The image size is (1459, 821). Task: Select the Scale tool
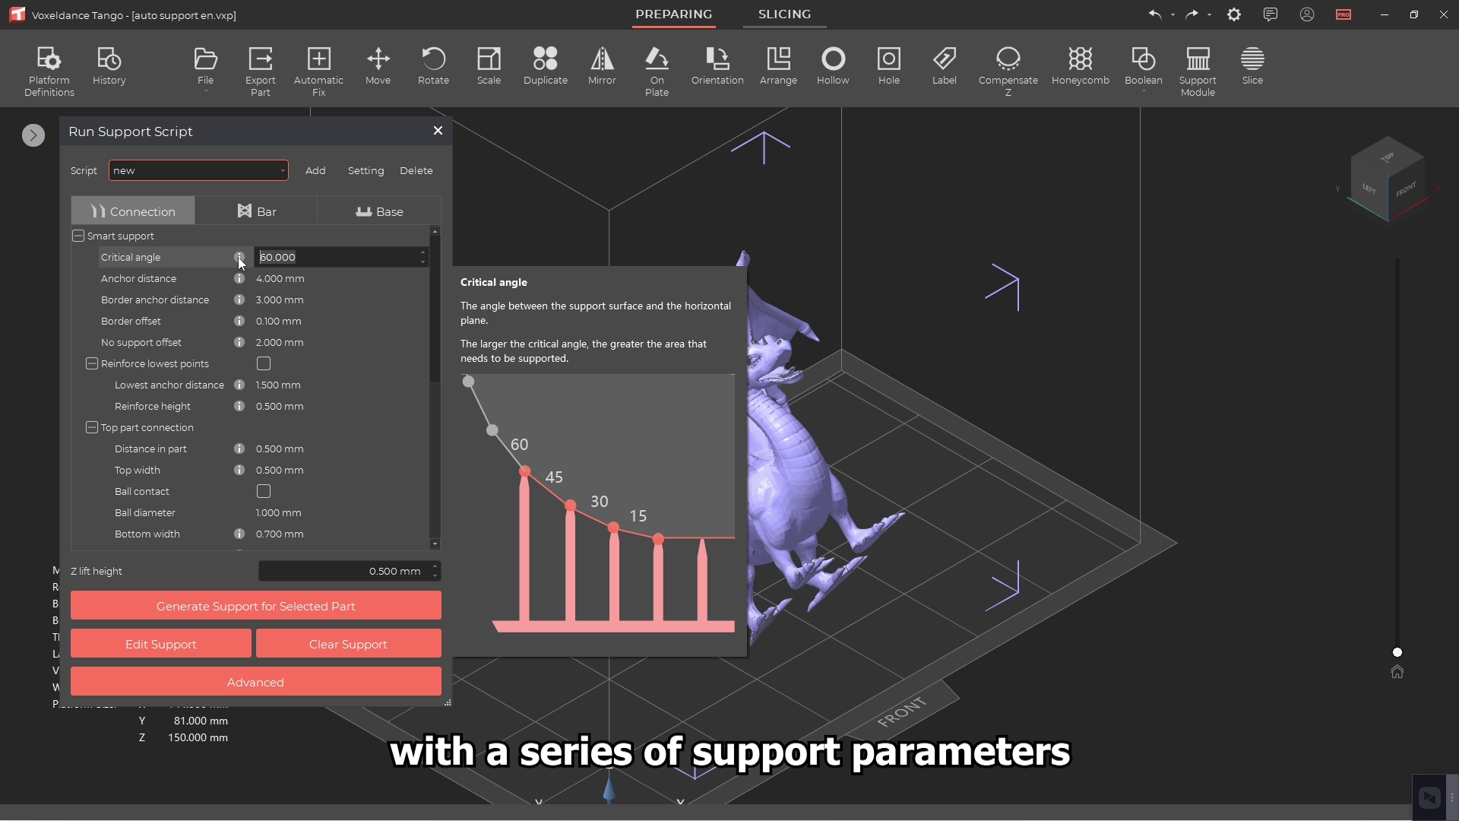(x=489, y=66)
